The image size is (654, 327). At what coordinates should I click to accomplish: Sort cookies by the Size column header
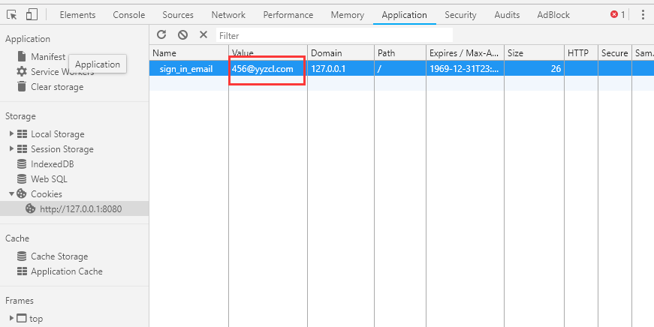click(534, 53)
